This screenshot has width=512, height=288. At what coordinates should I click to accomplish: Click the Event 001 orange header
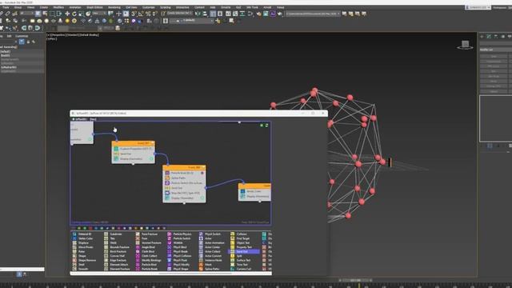tap(134, 143)
